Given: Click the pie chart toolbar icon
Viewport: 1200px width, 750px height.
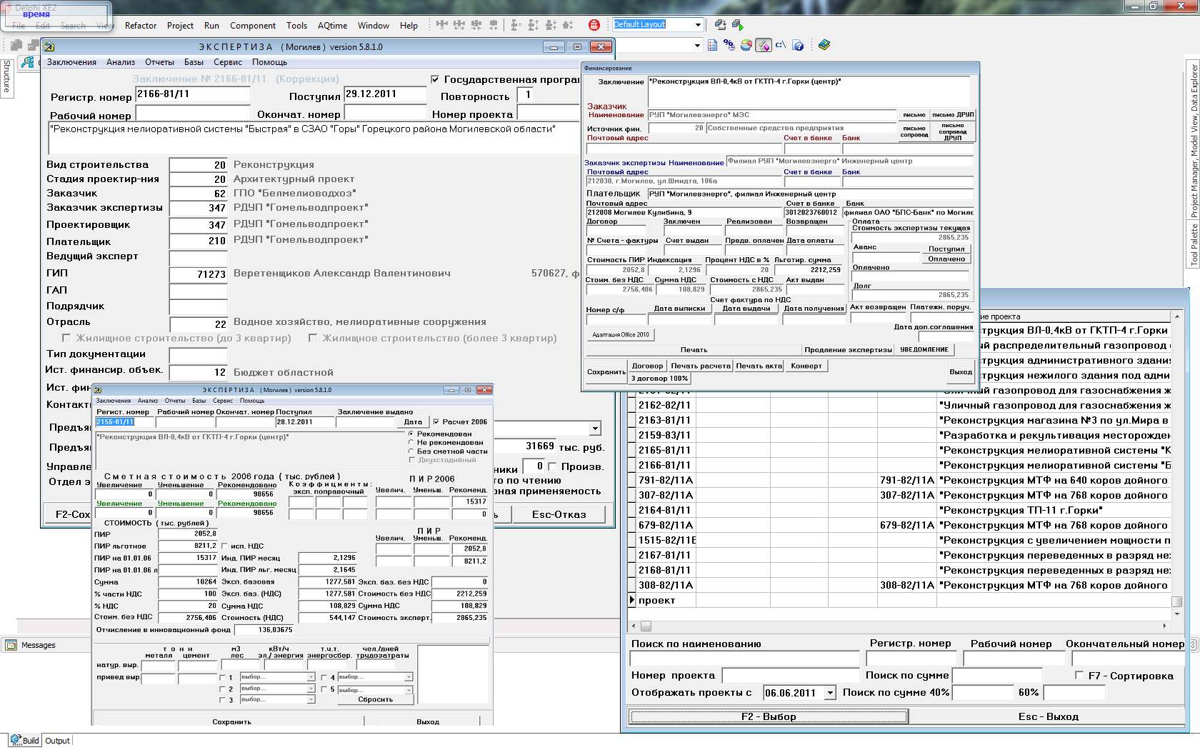Looking at the screenshot, I should 746,45.
